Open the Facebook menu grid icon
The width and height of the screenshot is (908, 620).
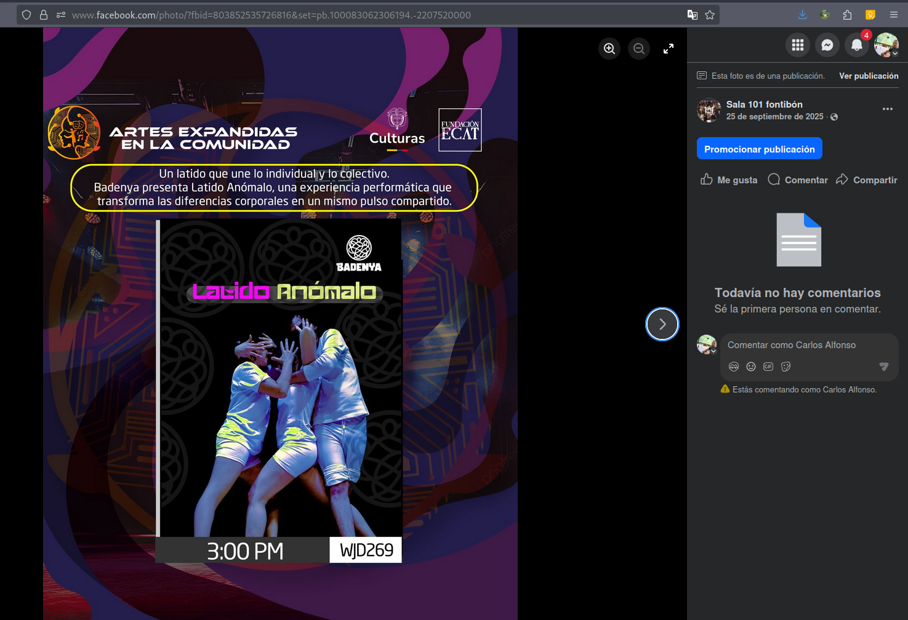(x=798, y=45)
